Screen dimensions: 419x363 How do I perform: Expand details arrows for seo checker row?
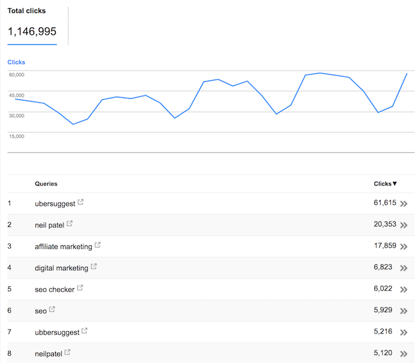[x=404, y=289]
